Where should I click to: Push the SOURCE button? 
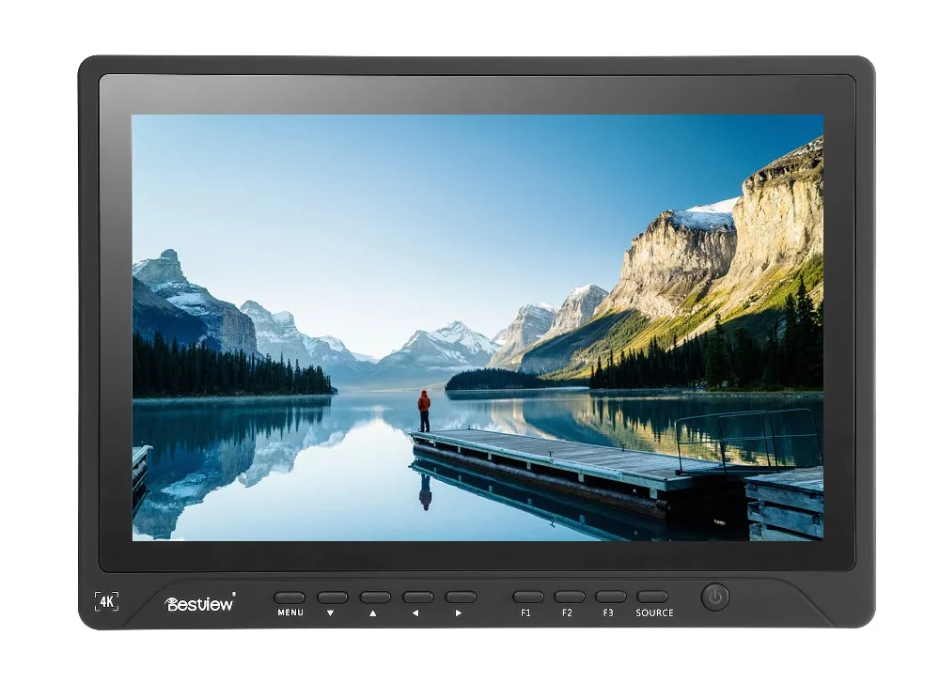[x=652, y=597]
